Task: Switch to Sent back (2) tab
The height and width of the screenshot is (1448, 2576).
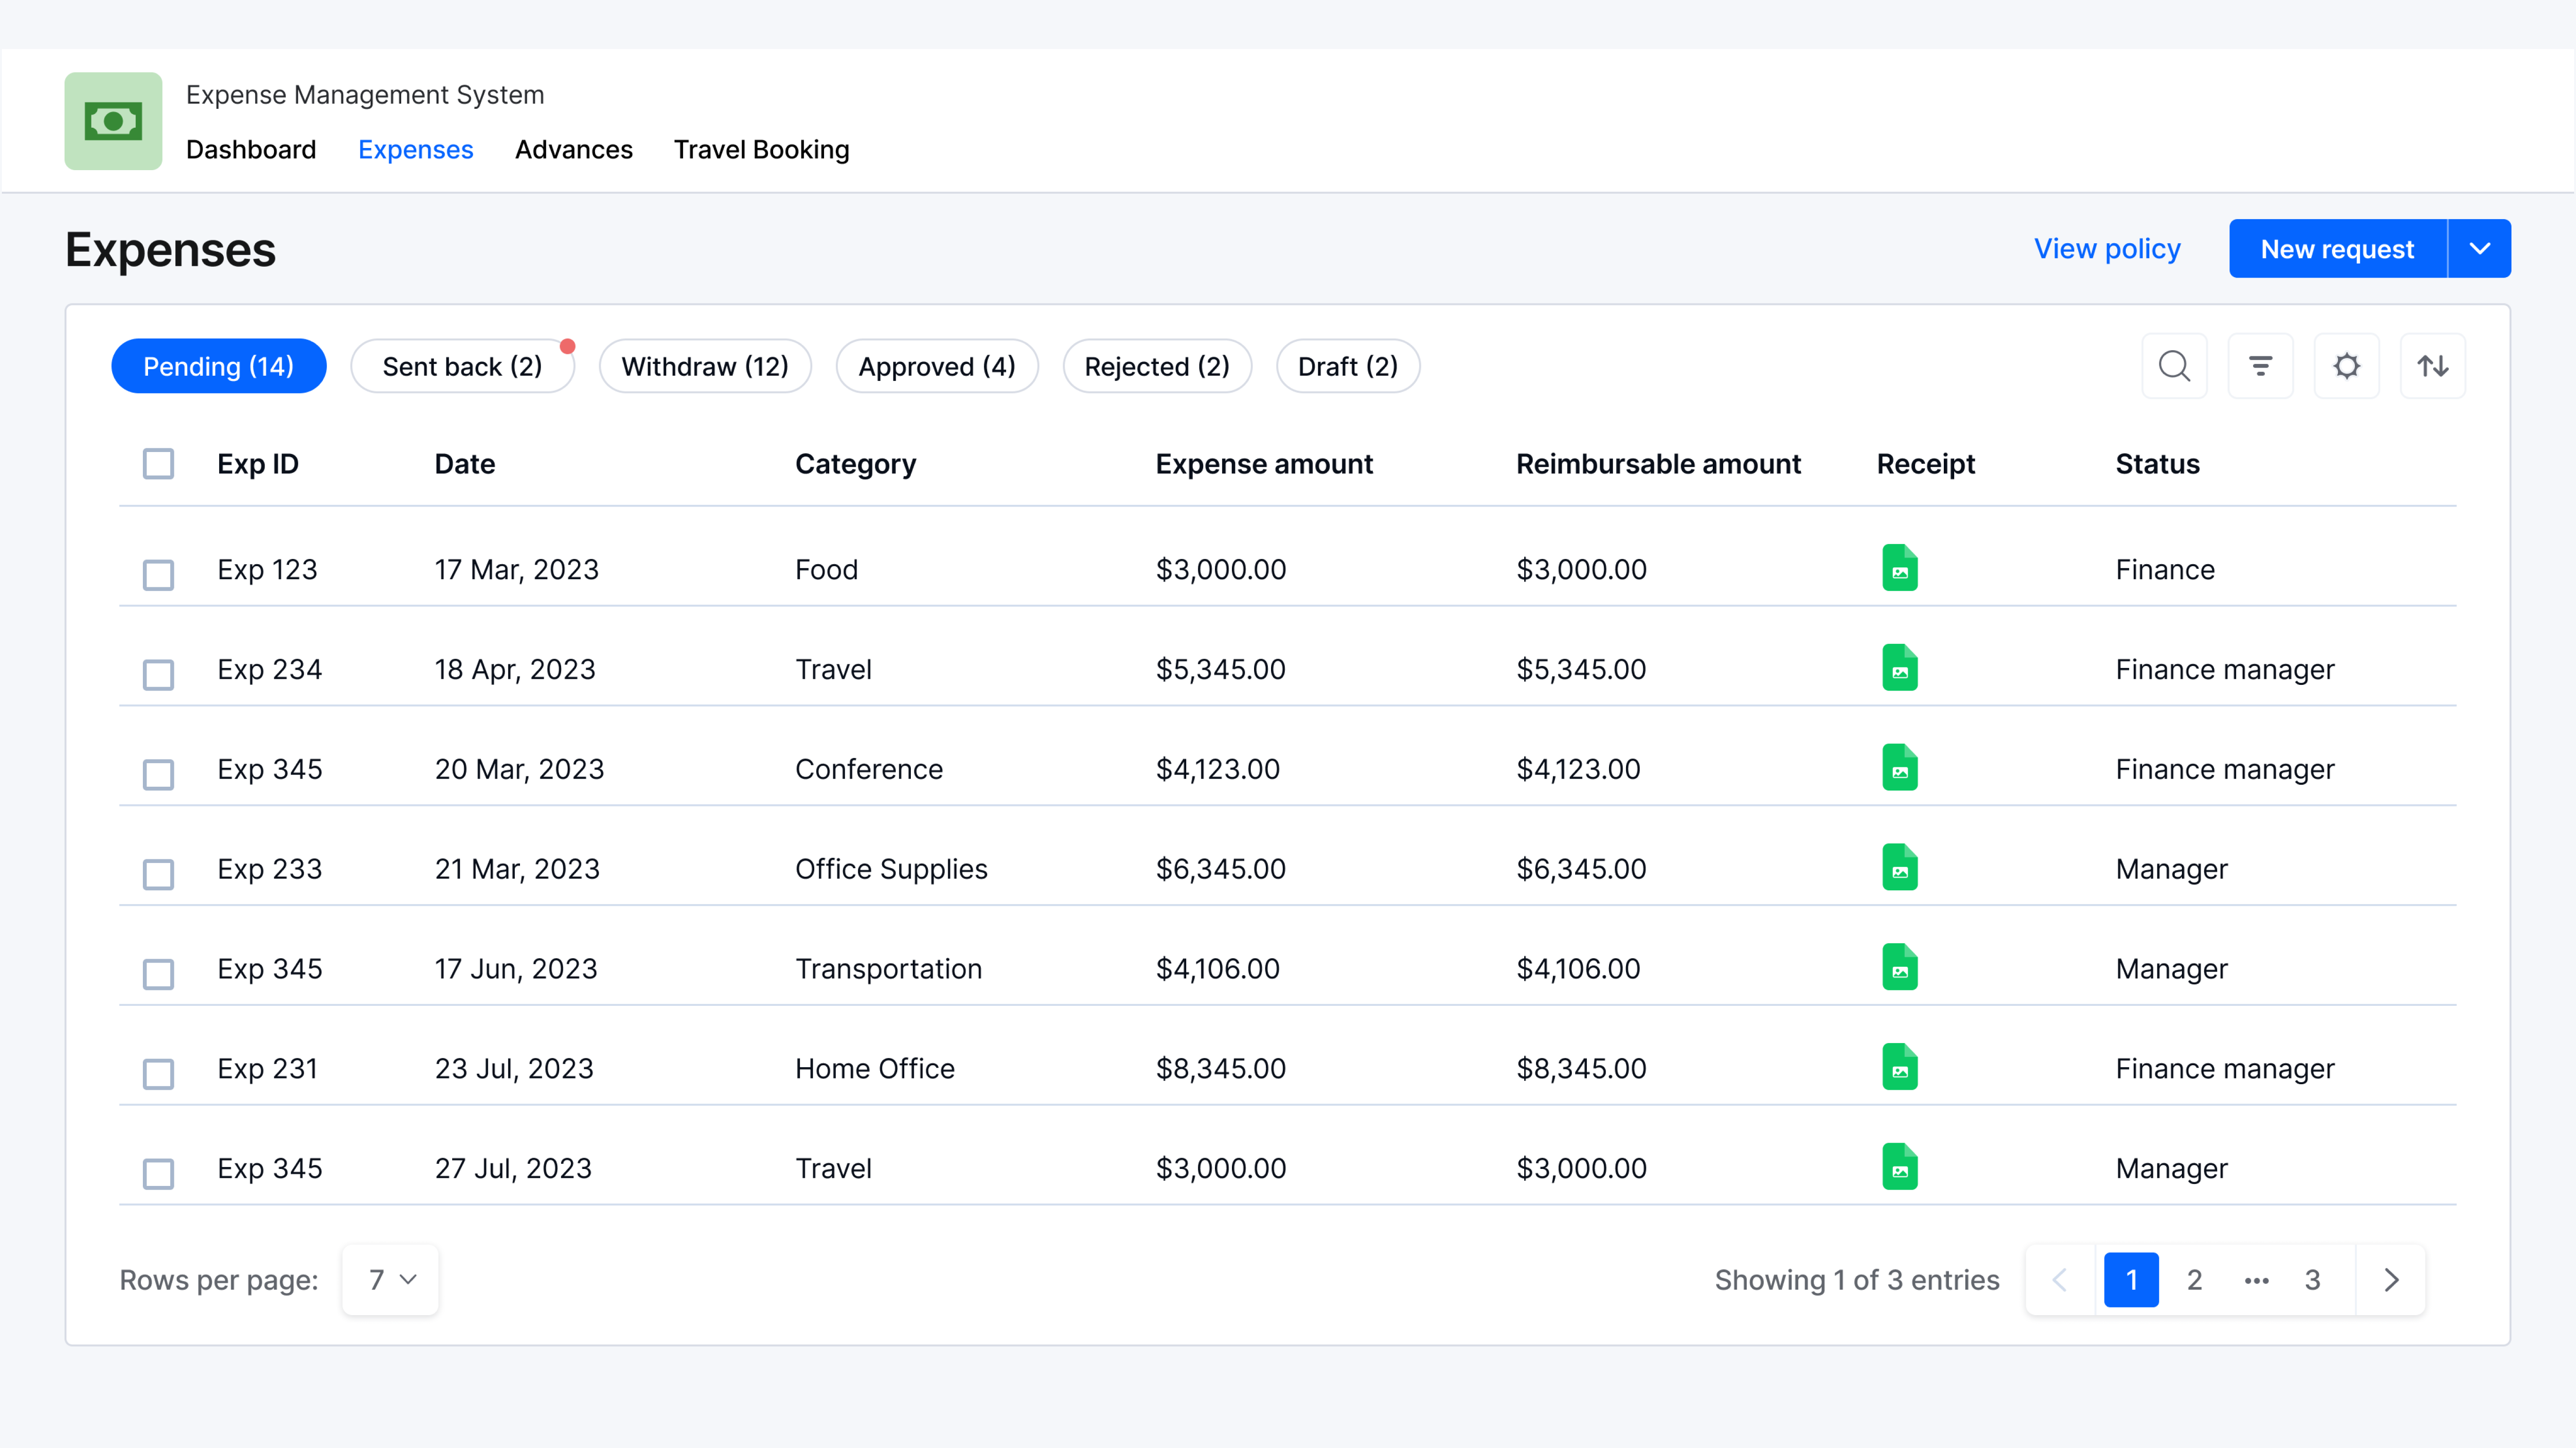Action: pyautogui.click(x=462, y=366)
